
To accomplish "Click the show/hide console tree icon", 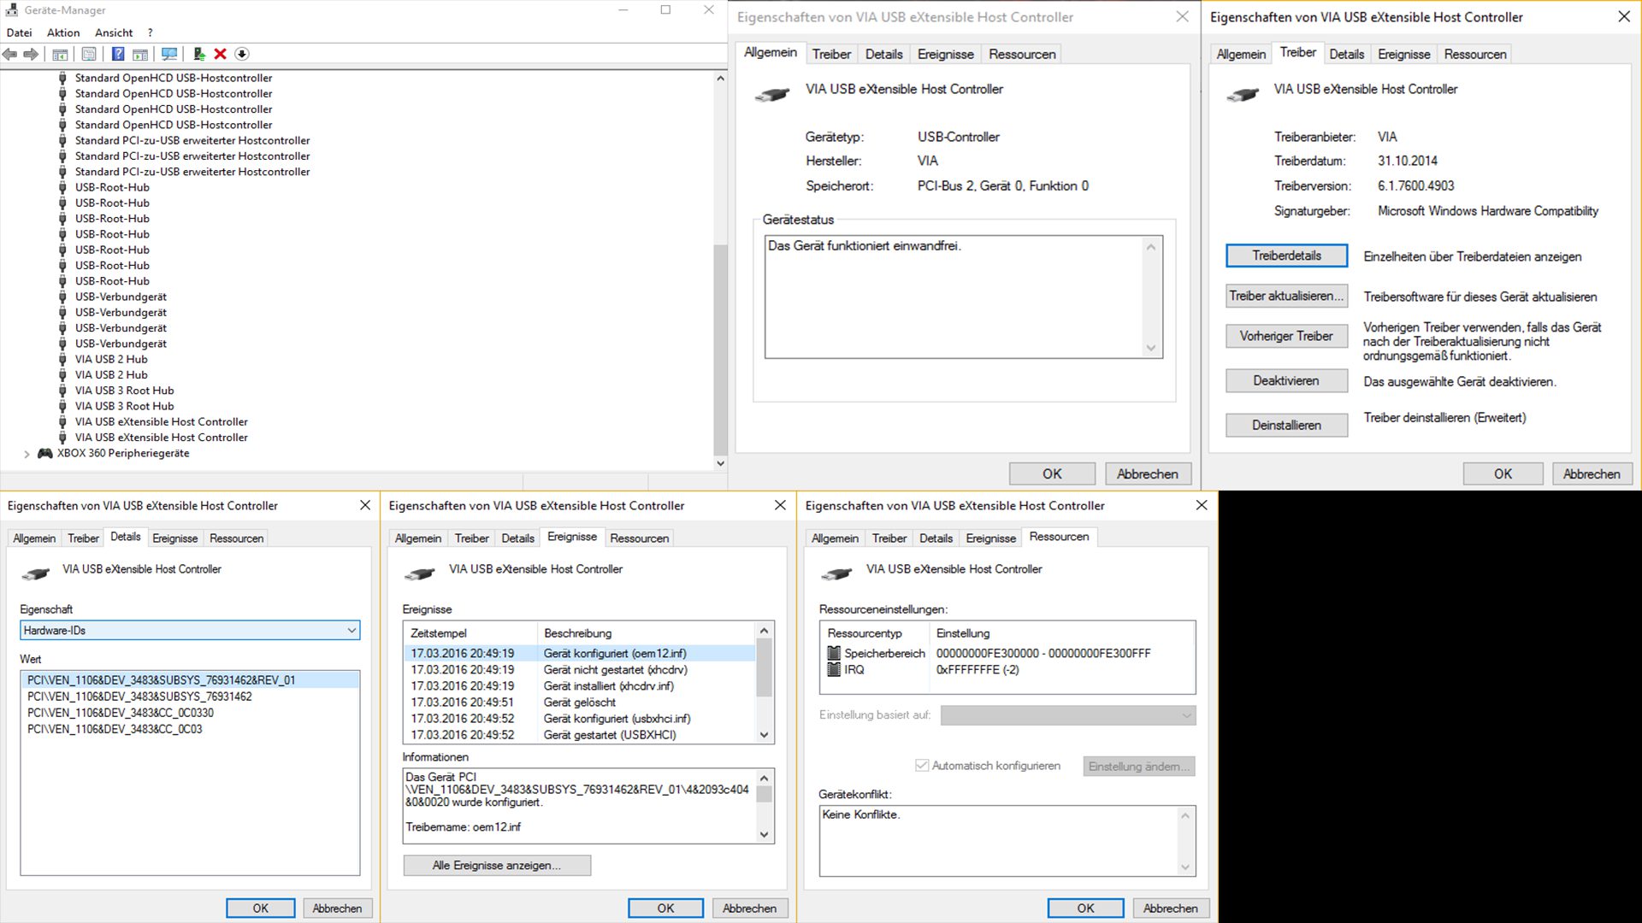I will coord(60,54).
